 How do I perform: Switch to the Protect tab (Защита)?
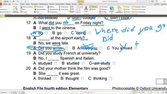(x=22, y=4)
